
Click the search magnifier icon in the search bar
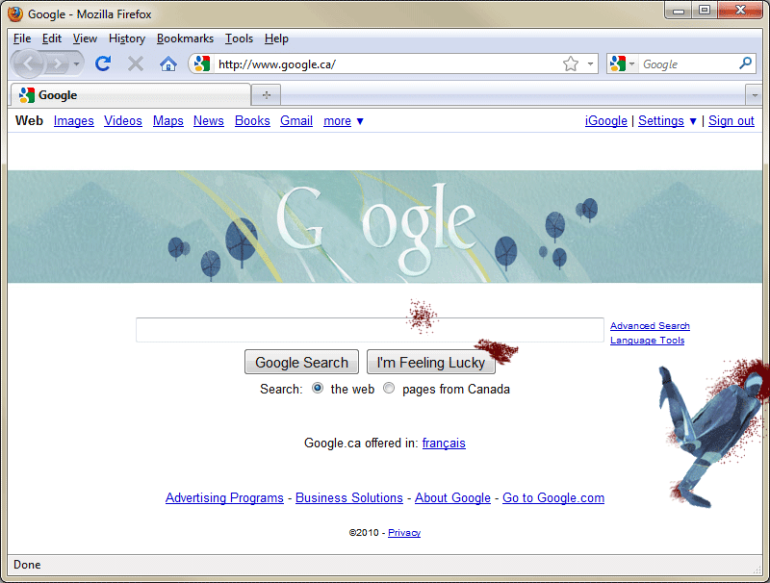(745, 63)
